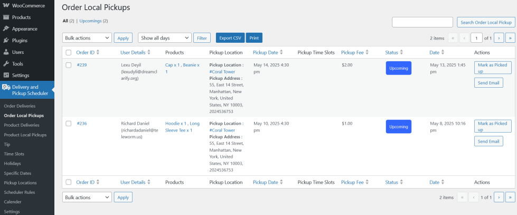The height and width of the screenshot is (215, 517).
Task: Open the Hoodie x 1 product link
Action: [x=175, y=123]
